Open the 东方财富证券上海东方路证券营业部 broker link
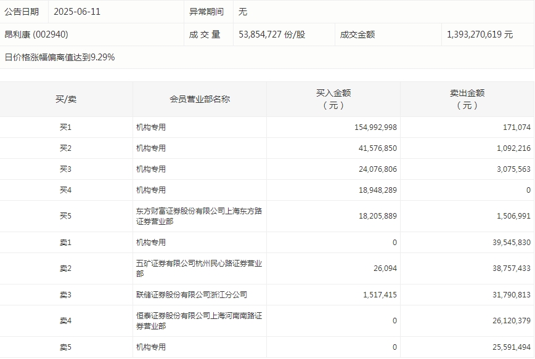 pos(198,216)
